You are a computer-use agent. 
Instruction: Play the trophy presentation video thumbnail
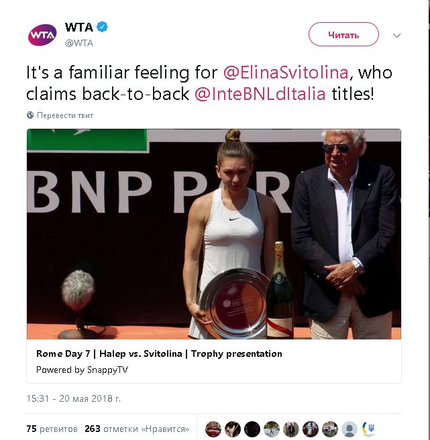click(x=214, y=234)
